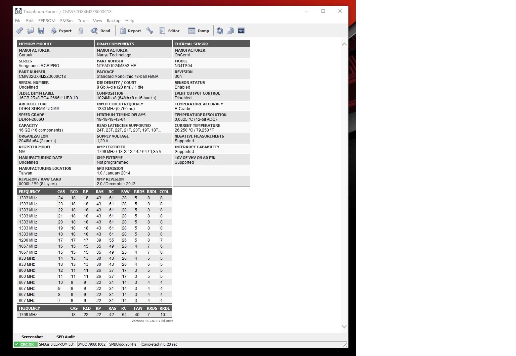Click the 1200 MHz frequency row

(x=95, y=240)
